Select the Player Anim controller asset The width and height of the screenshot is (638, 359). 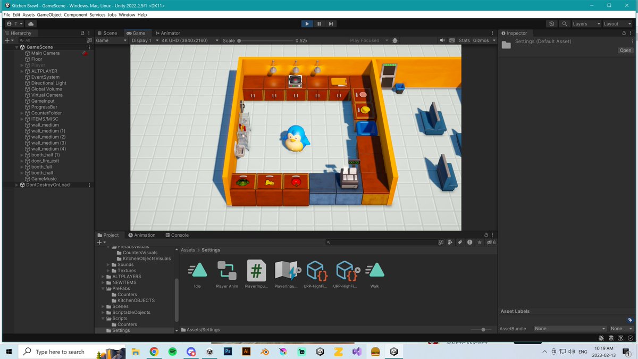tap(227, 274)
